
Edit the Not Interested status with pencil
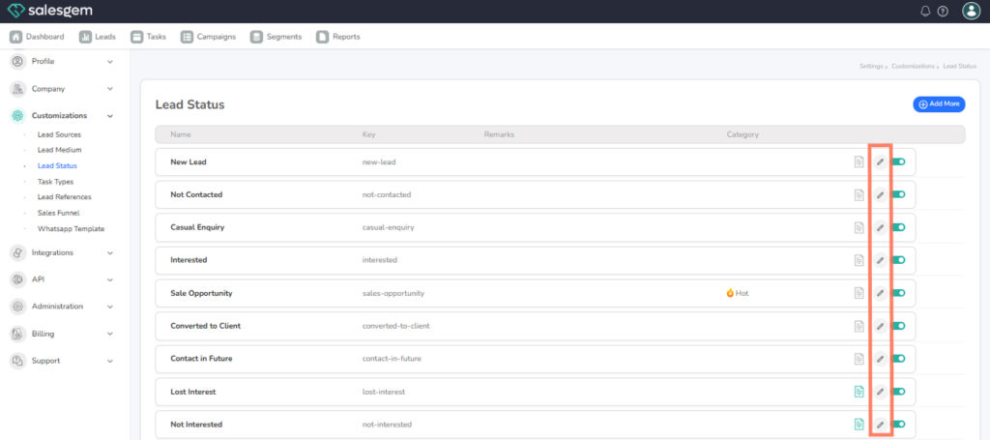pos(880,425)
